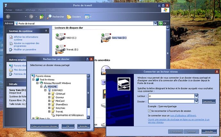This screenshot has width=221, height=137.
Task: Collapse the MSHOME tree node
Action: click(41, 86)
